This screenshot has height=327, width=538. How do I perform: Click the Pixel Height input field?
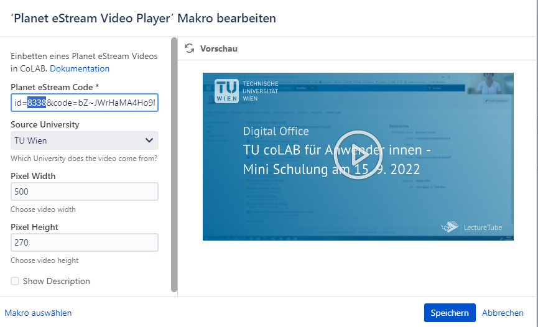pyautogui.click(x=85, y=242)
